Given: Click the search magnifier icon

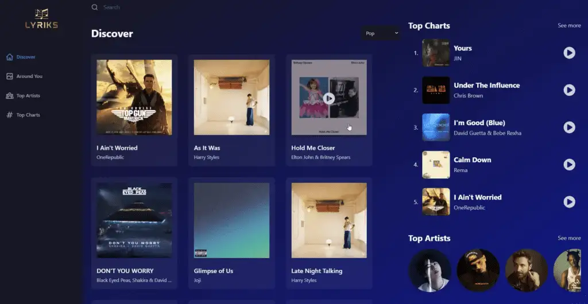Looking at the screenshot, I should [95, 7].
